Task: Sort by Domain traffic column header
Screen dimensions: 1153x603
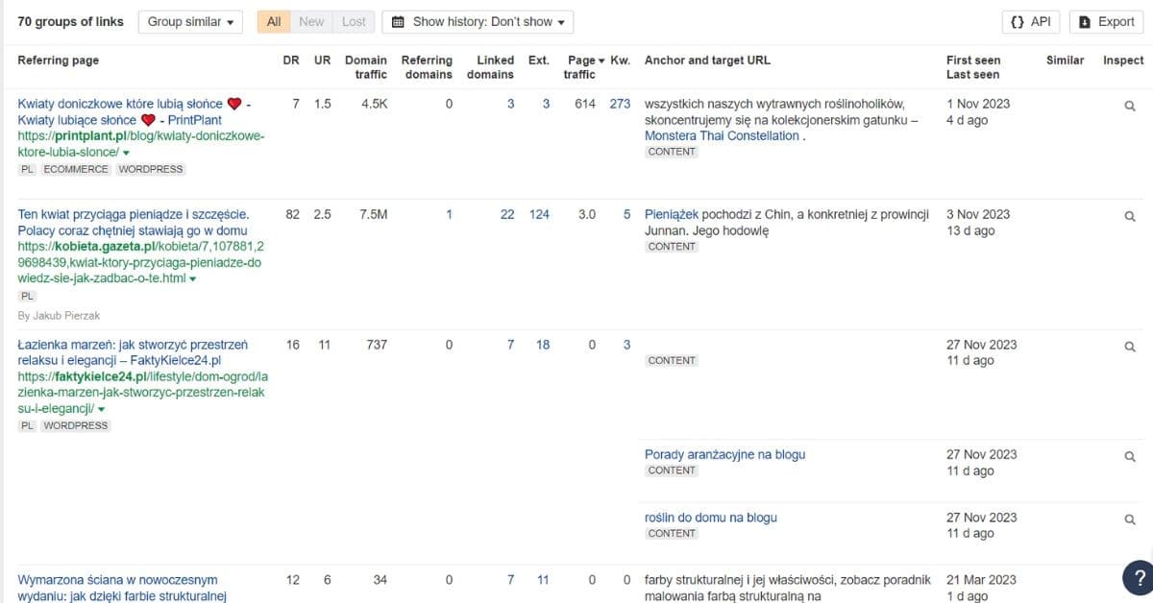Action: click(x=366, y=67)
